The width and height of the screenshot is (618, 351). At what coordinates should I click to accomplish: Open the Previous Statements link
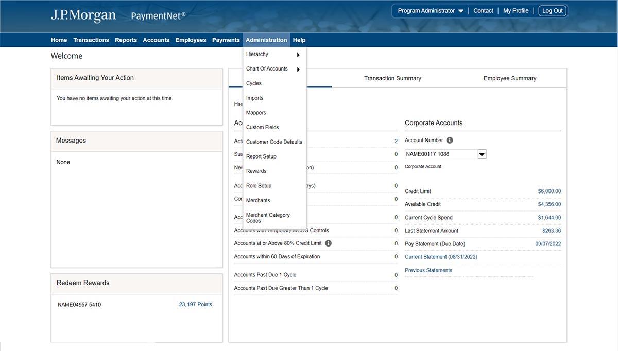click(x=428, y=270)
